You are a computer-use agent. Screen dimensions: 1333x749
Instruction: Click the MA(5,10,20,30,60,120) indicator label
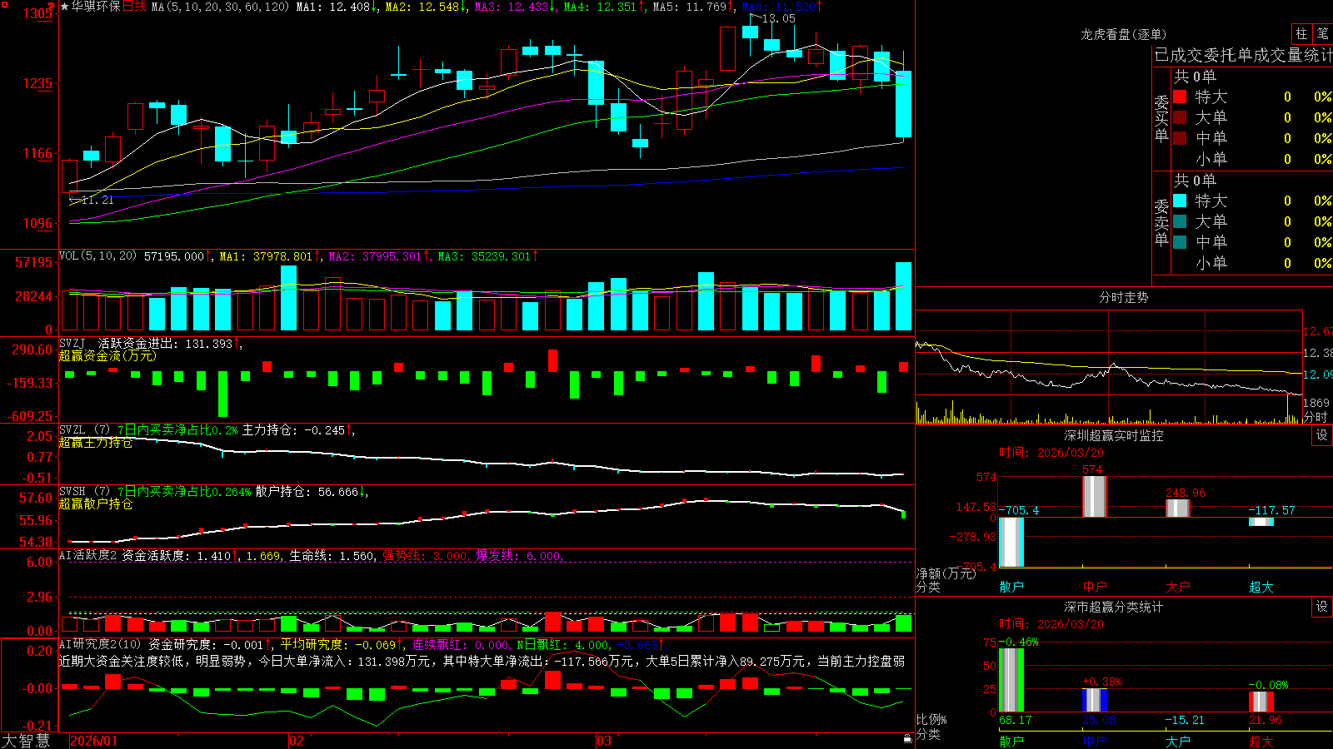[x=220, y=7]
